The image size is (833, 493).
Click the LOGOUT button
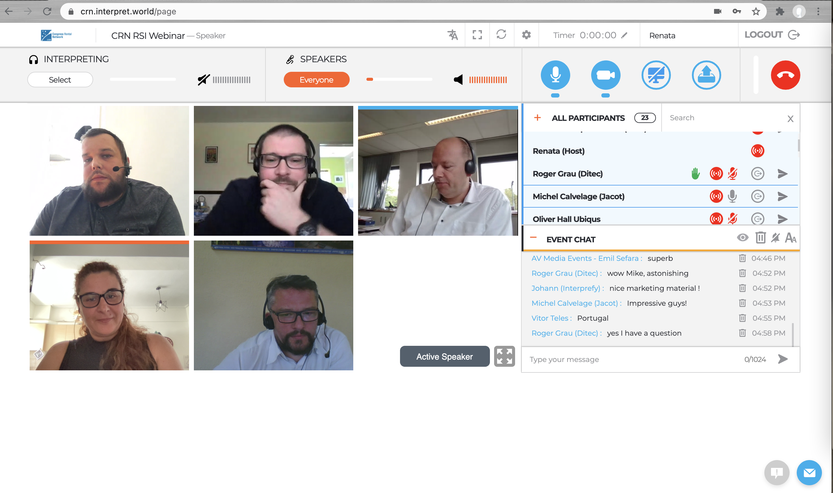(772, 34)
